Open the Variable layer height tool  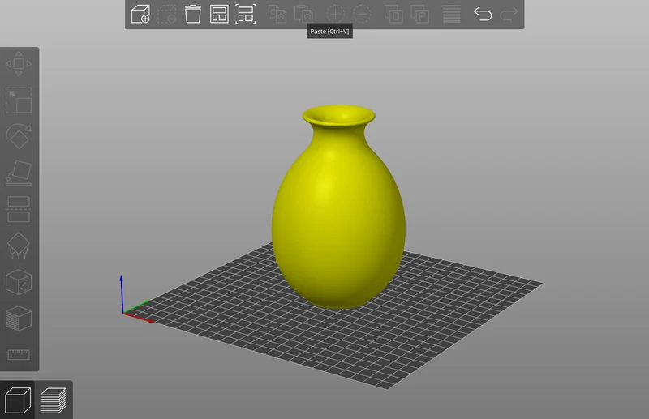tap(452, 14)
